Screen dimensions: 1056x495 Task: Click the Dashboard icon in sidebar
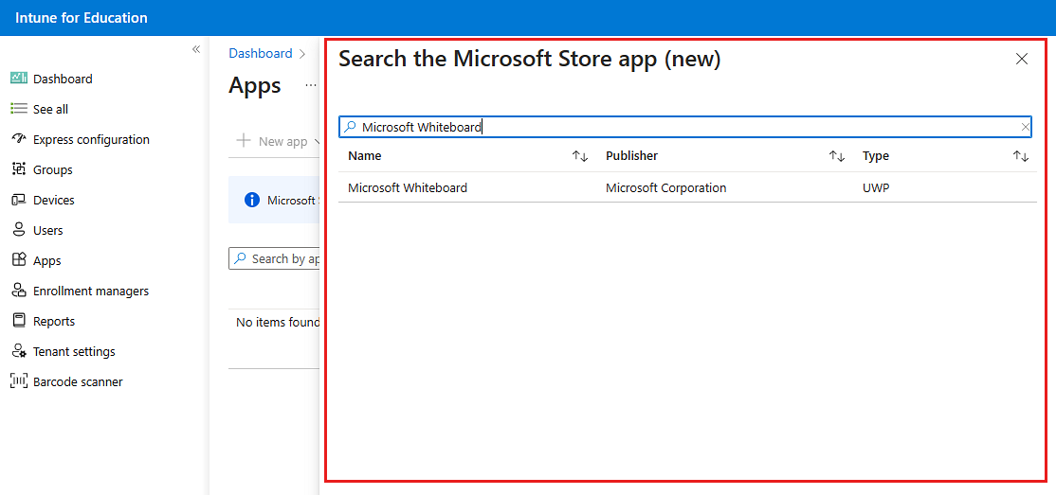(x=19, y=79)
